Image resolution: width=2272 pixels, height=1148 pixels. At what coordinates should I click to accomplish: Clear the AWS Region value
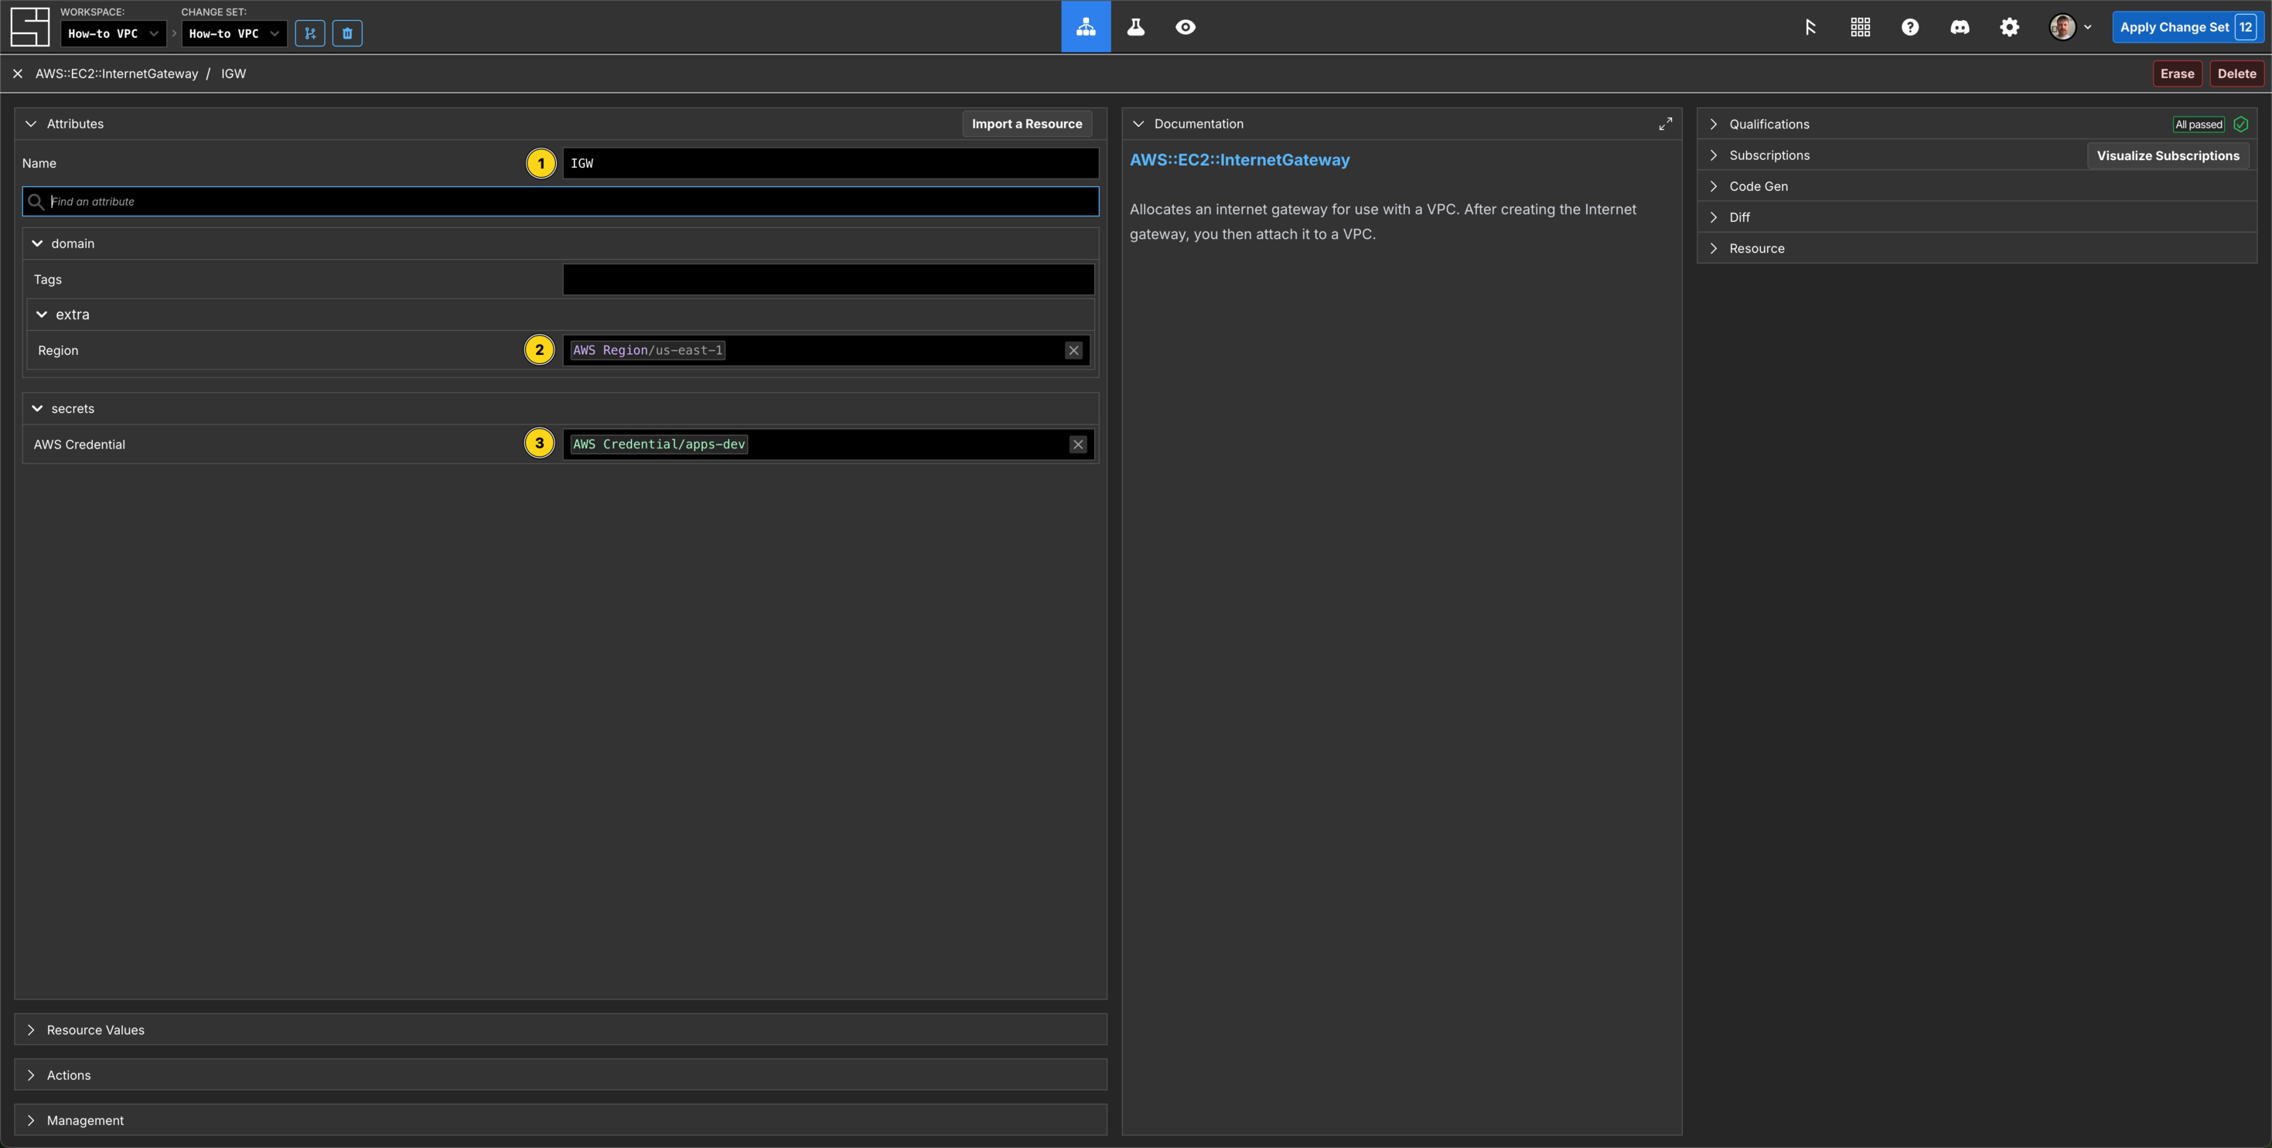(x=1073, y=350)
